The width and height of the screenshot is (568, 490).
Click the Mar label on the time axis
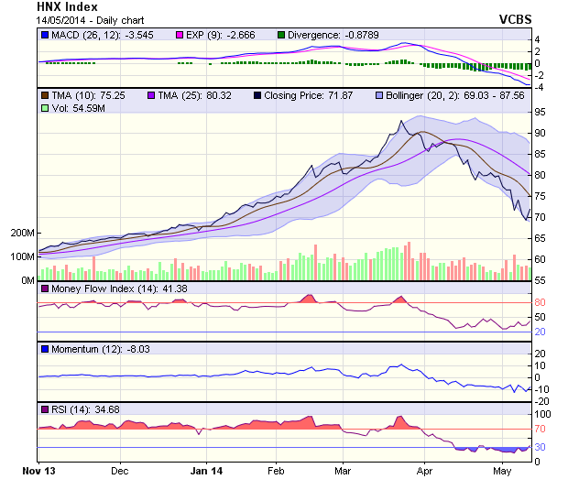coord(343,471)
